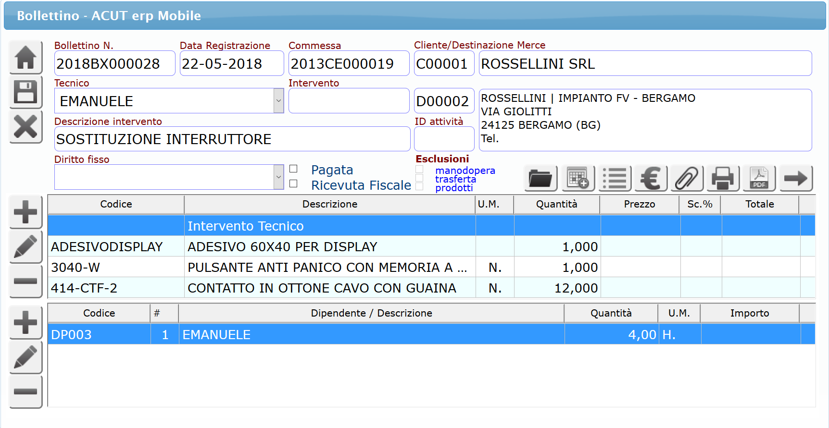
Task: Save the bollettino with the floppy disk icon
Action: [x=25, y=92]
